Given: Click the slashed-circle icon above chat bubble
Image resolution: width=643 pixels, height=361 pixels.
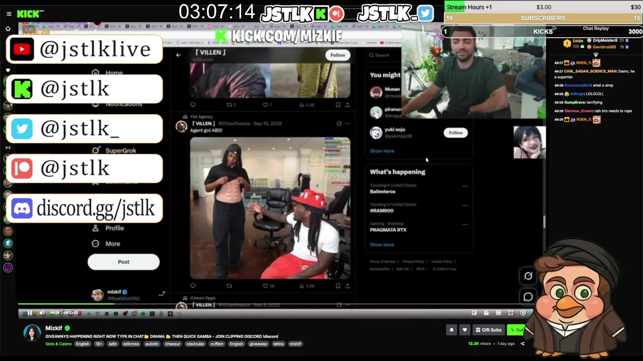Looking at the screenshot, I should (x=528, y=276).
